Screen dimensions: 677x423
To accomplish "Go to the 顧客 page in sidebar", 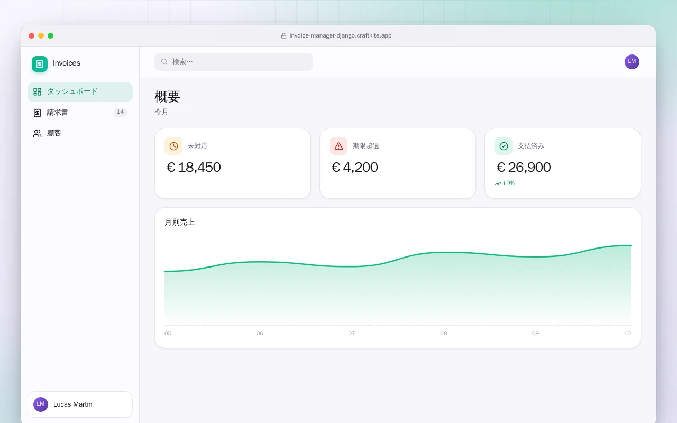I will pos(80,133).
